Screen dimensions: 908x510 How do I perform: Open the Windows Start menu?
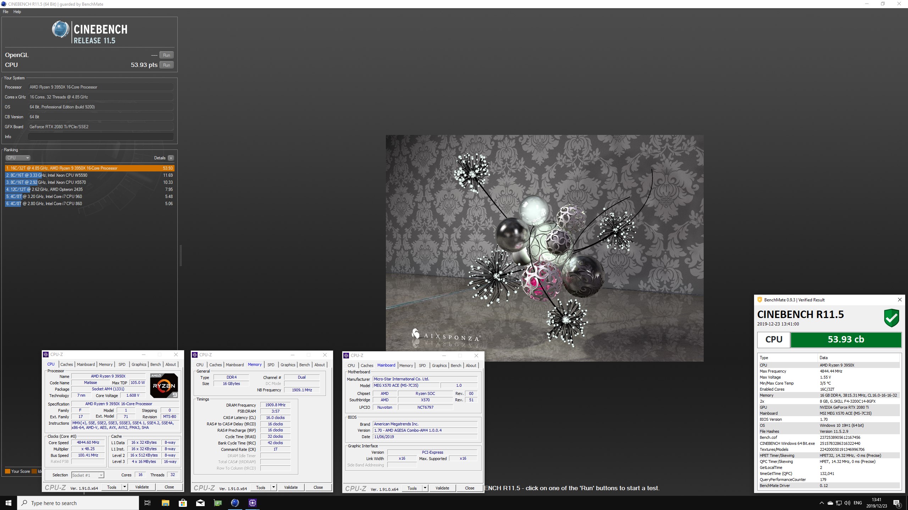(x=9, y=503)
